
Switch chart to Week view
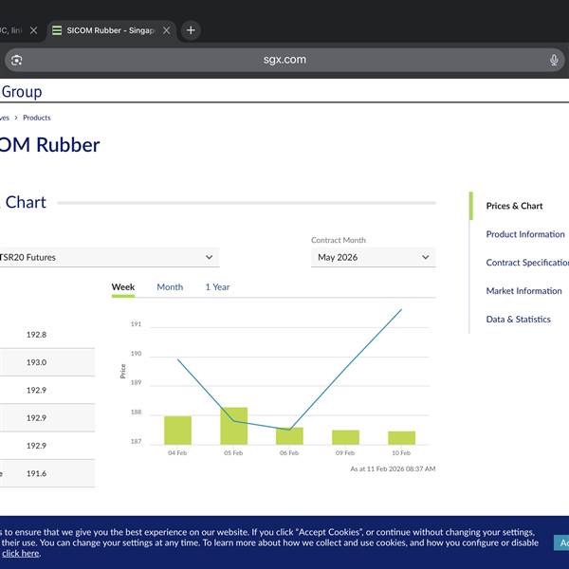click(x=123, y=287)
